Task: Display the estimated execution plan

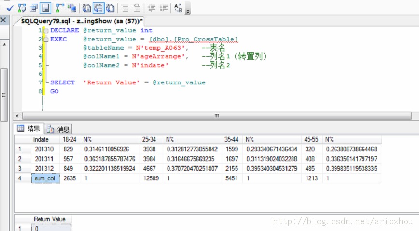Action: tap(22, 8)
